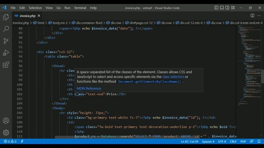Click the status bar plug icon beside warnings
This screenshot has height=148, width=264.
(x=22, y=141)
